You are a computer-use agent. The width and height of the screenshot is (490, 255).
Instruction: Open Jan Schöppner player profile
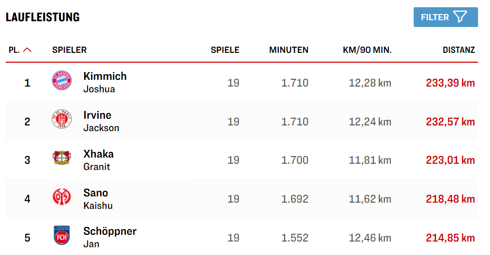(110, 237)
